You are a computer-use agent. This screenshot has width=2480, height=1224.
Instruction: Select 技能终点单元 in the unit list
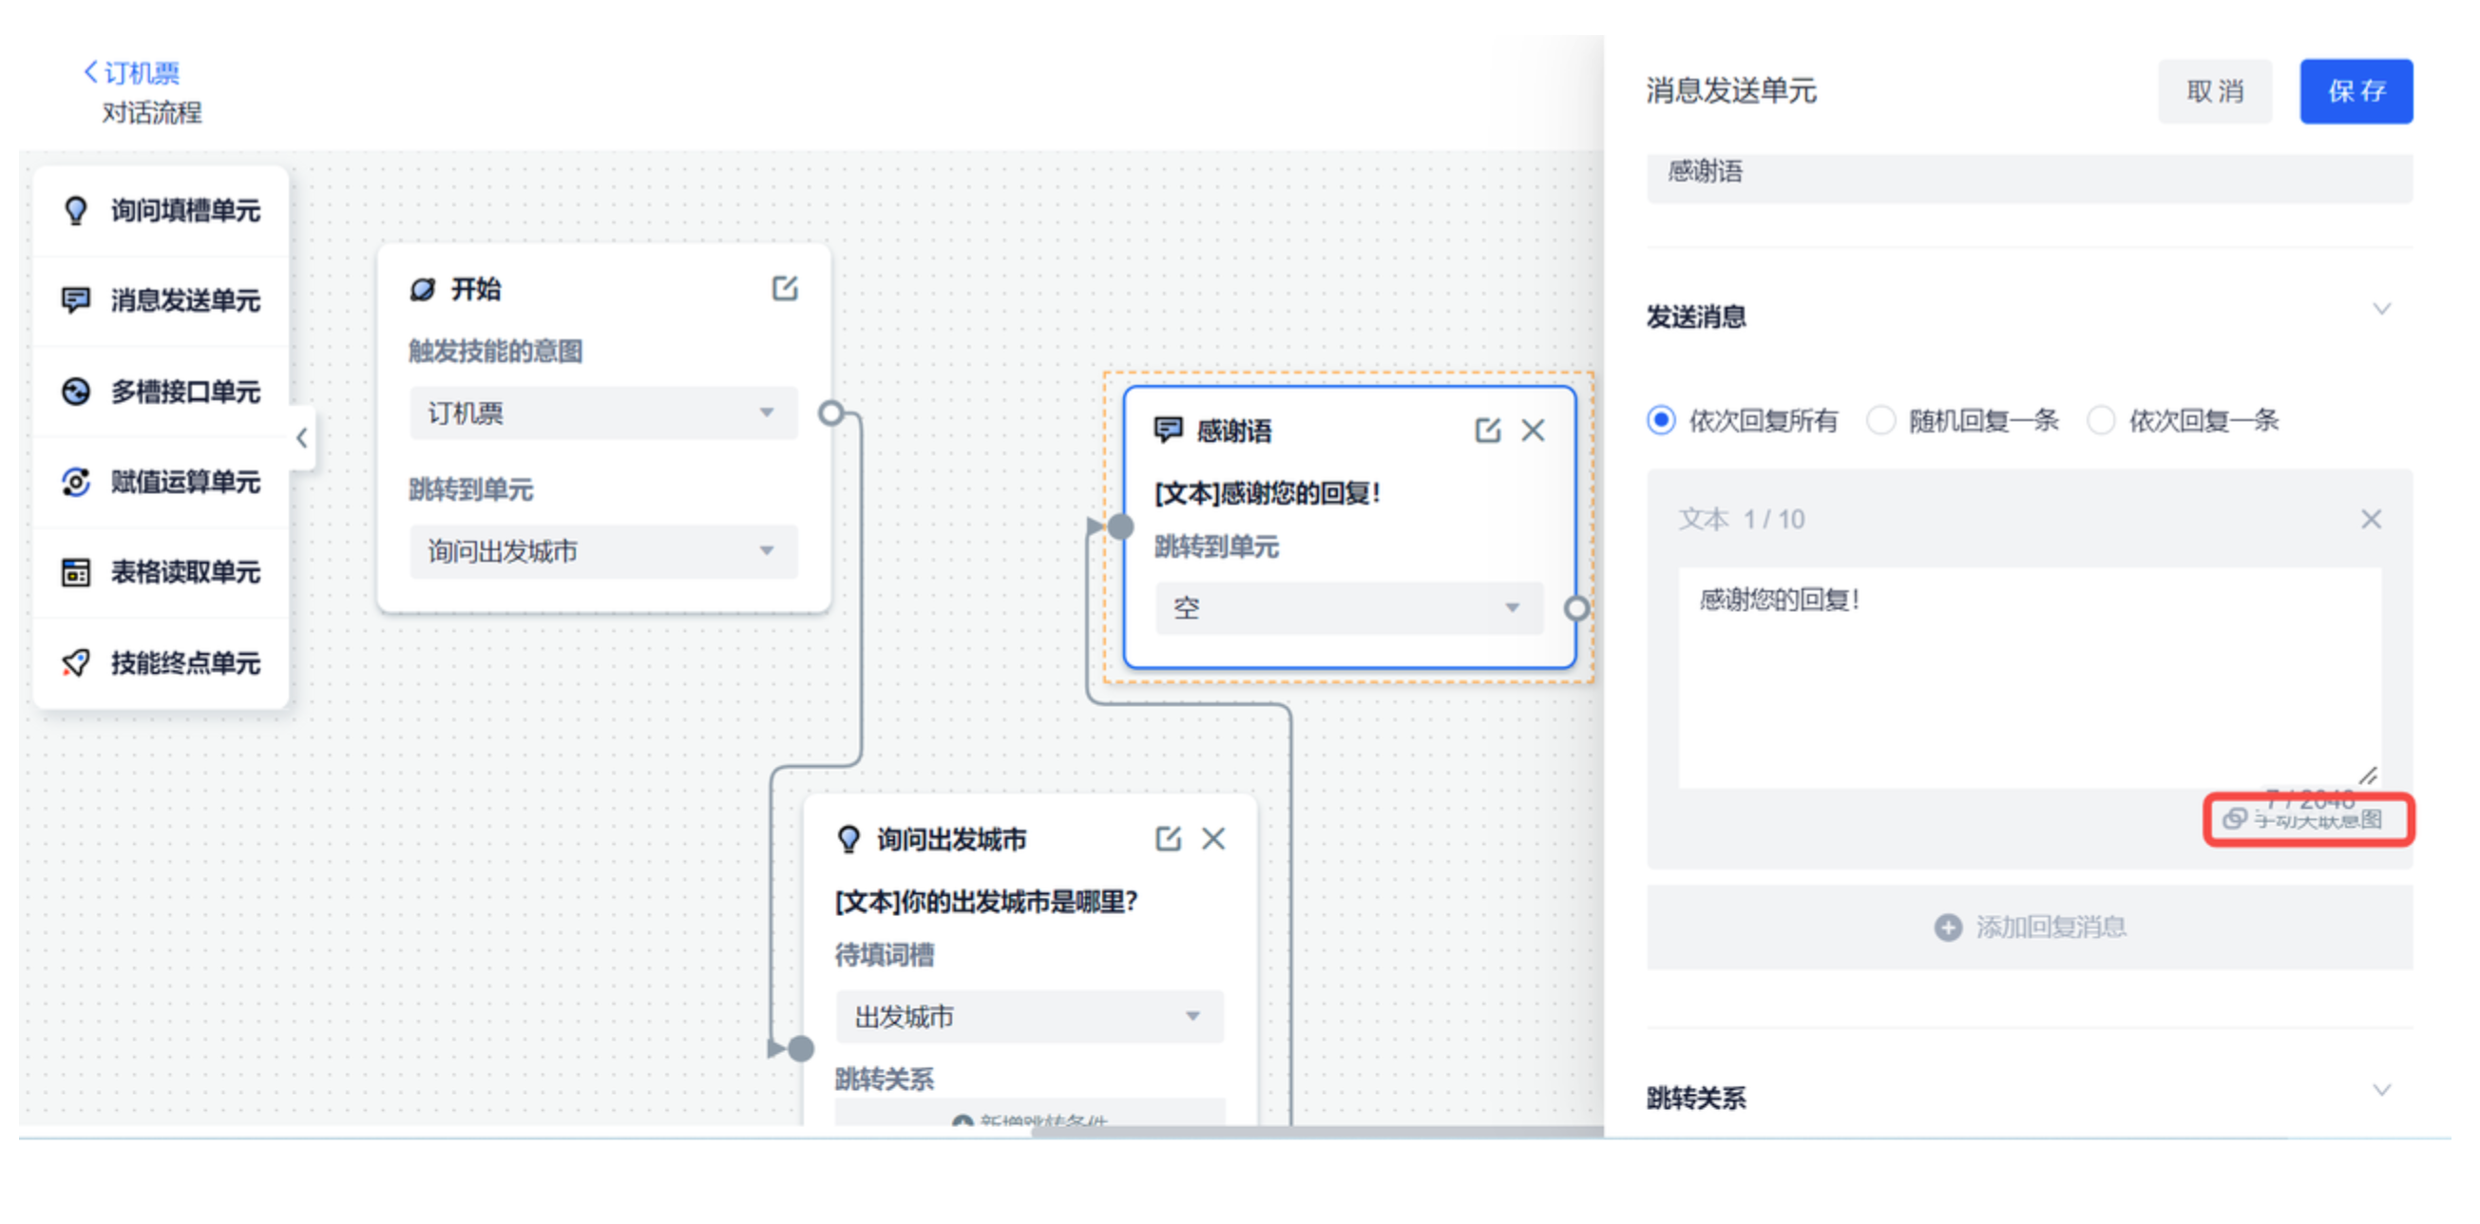(161, 662)
